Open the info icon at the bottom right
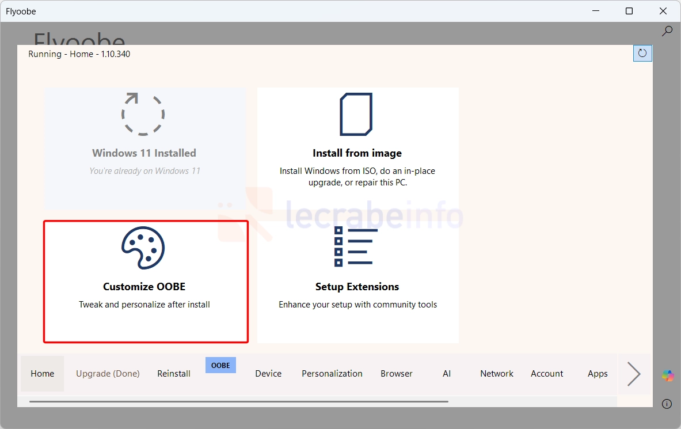681x429 pixels. 667,404
